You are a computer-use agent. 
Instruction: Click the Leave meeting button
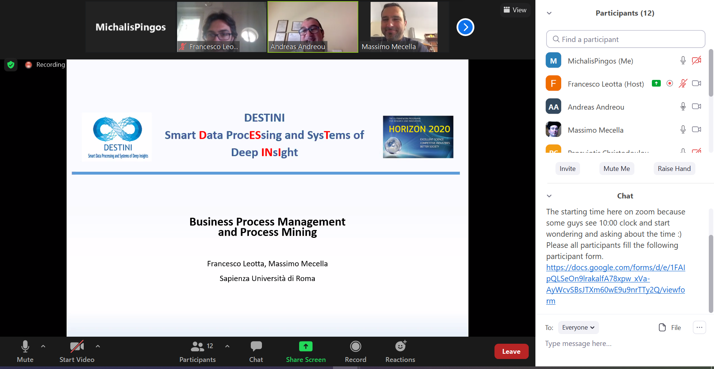coord(511,352)
